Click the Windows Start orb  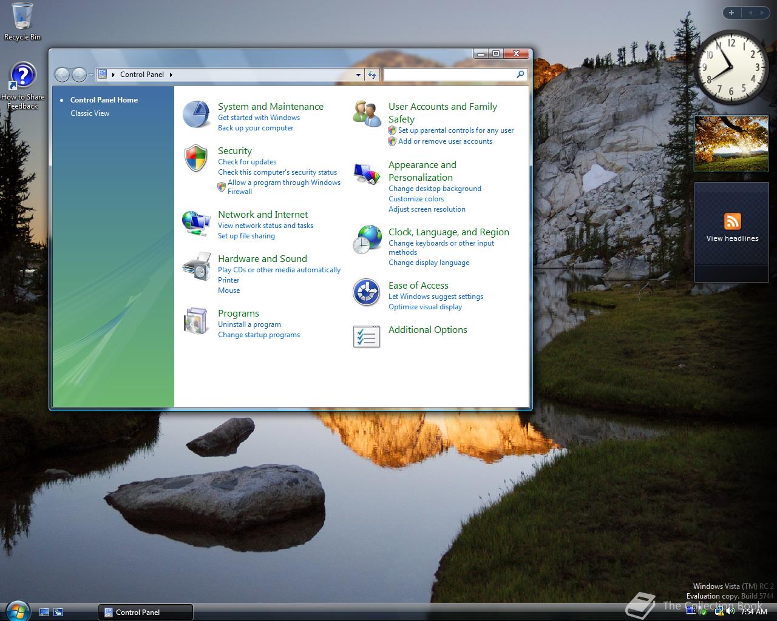[x=16, y=610]
